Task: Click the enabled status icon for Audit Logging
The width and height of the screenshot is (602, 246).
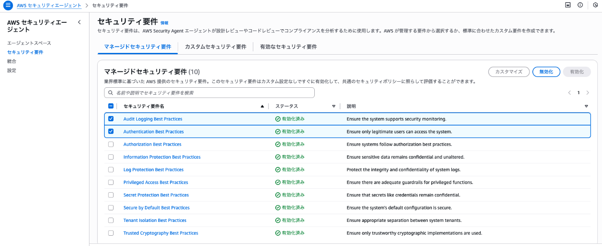Action: click(278, 119)
